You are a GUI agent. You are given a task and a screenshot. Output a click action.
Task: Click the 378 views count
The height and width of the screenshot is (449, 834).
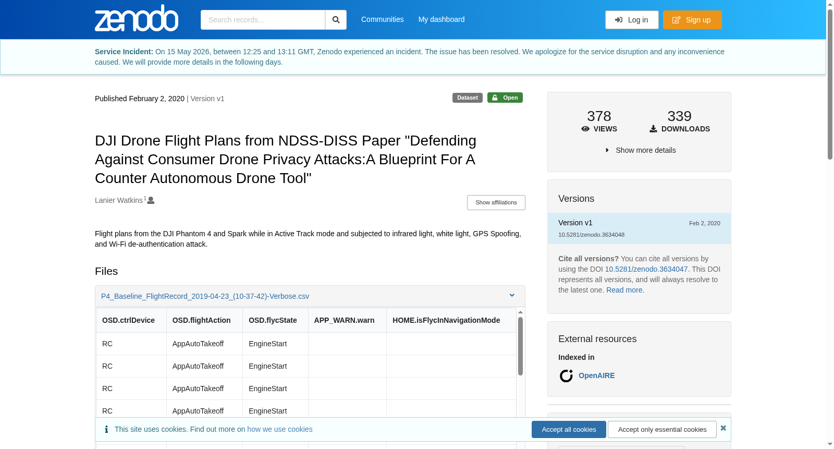[x=599, y=116]
